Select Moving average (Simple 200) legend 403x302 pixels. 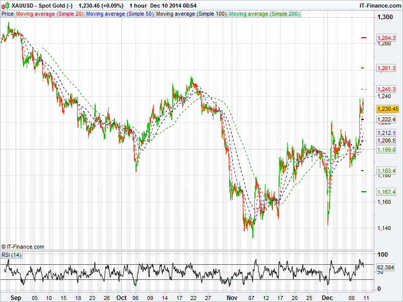click(263, 14)
